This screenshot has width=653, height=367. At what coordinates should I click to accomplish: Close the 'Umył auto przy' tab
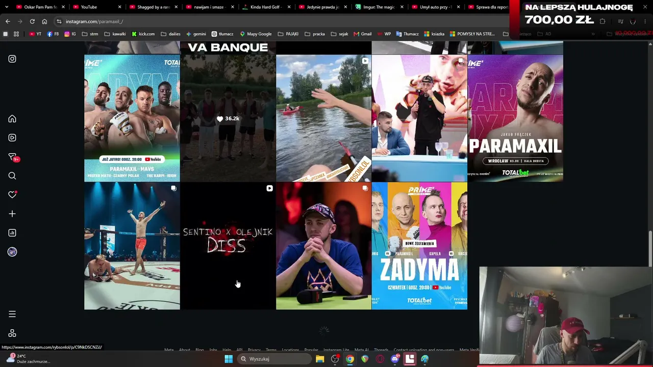click(458, 7)
